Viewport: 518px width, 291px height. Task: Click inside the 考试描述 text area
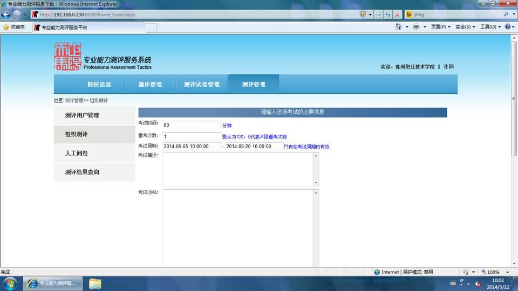pos(238,169)
